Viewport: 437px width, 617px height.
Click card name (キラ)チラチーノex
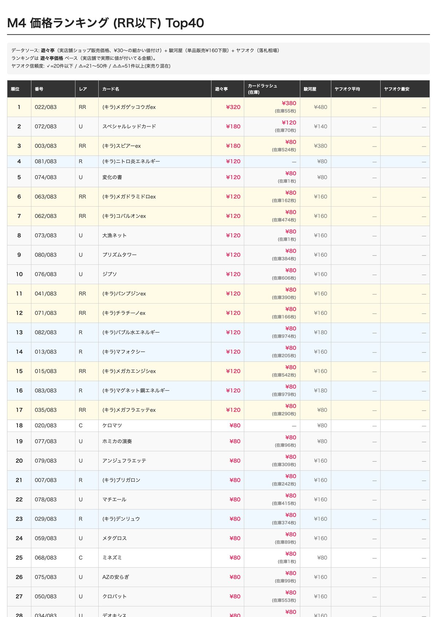click(x=124, y=313)
